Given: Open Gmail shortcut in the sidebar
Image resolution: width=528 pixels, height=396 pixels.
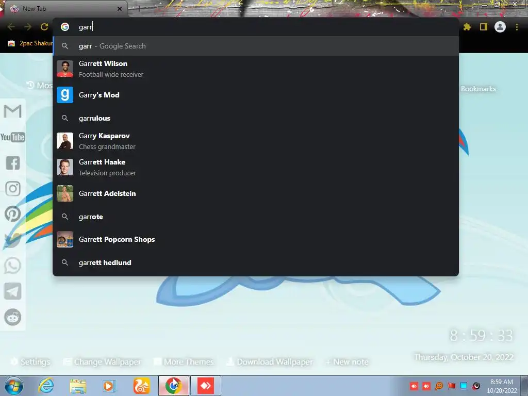Looking at the screenshot, I should pos(13,111).
